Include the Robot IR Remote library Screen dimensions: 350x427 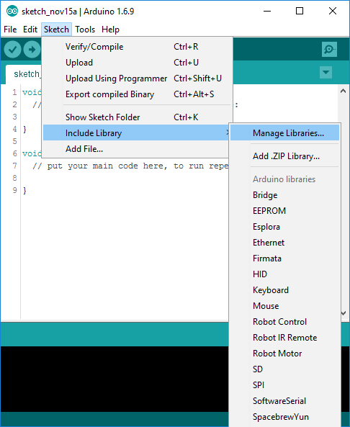click(284, 338)
